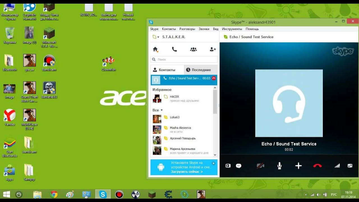Click the Избранное section header
Screen dimensions: 359x202
click(x=162, y=90)
